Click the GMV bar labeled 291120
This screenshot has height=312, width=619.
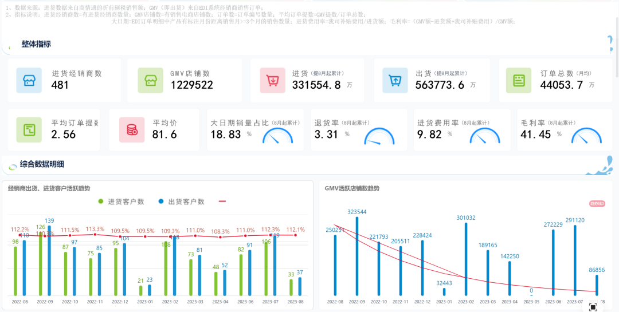click(x=575, y=260)
